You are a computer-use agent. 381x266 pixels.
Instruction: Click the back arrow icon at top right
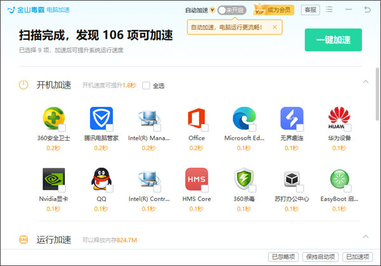click(x=368, y=9)
